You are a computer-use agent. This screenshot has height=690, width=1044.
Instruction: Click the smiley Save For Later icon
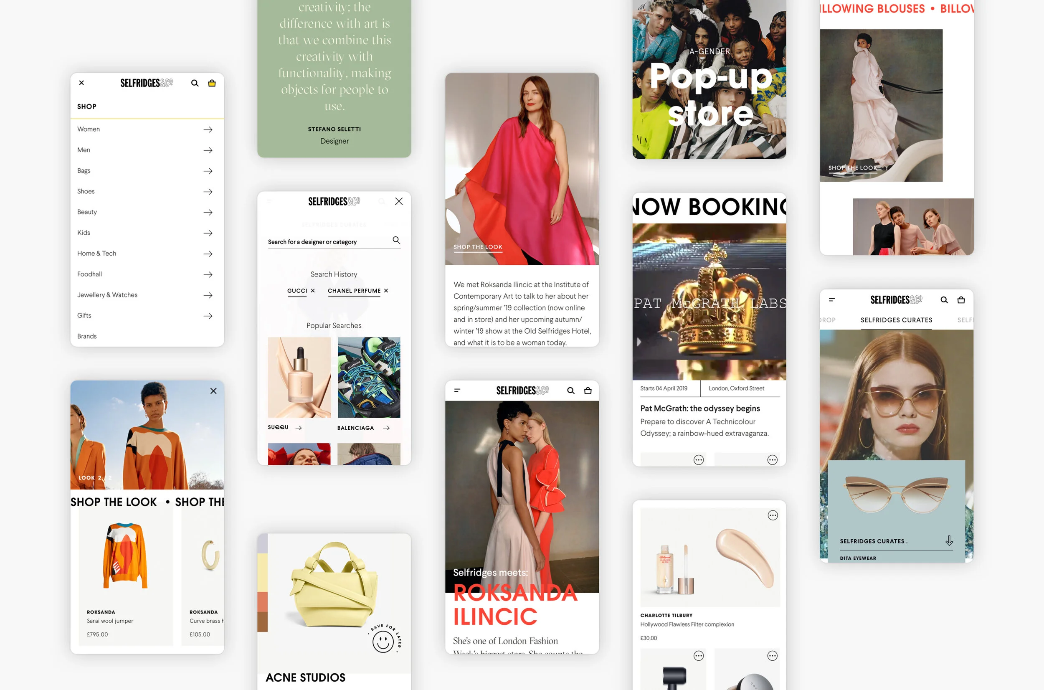pyautogui.click(x=383, y=642)
